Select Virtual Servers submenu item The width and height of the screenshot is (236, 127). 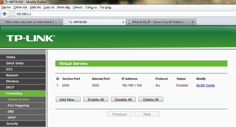[x=23, y=100]
